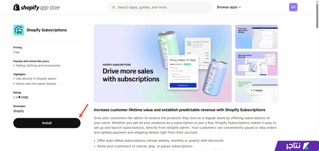319x151 pixels.
Task: Click the Highlights label
Action: click(20, 74)
